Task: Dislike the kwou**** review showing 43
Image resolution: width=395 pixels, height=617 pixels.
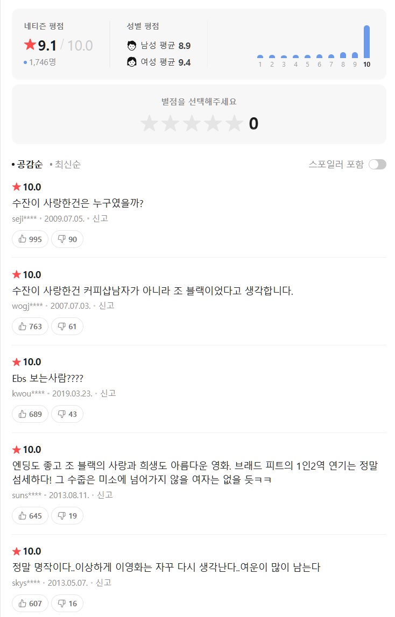Action: click(67, 414)
